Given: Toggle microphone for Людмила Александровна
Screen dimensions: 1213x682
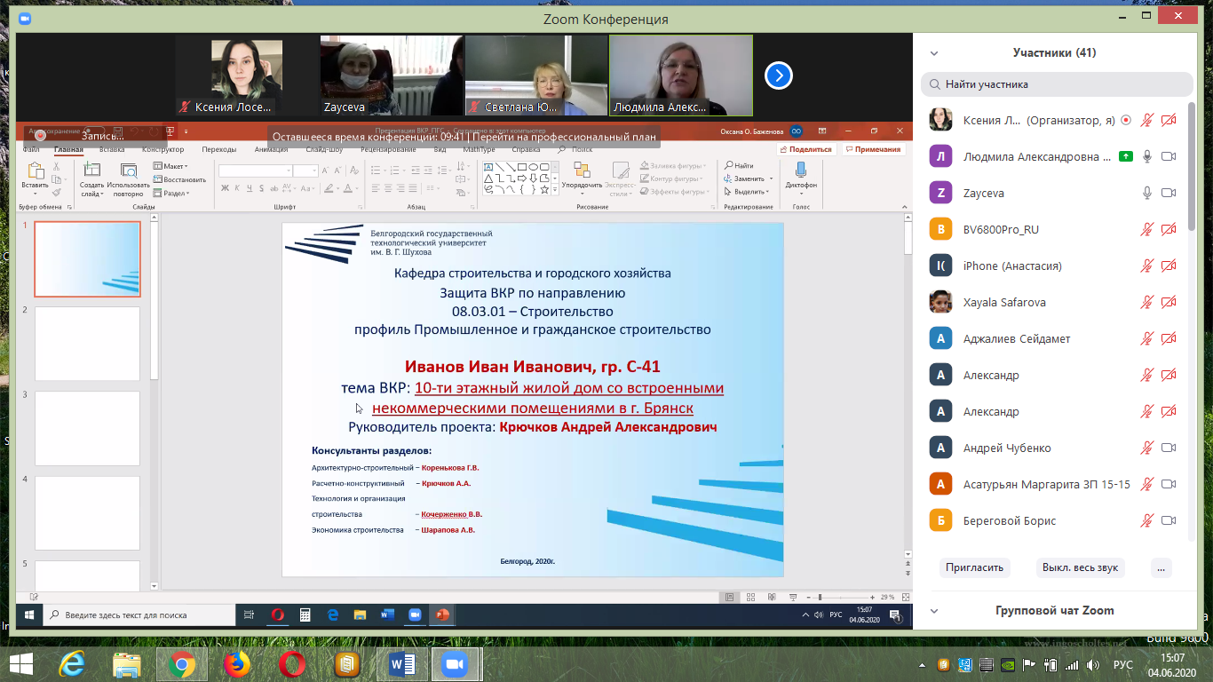Looking at the screenshot, I should click(1147, 156).
